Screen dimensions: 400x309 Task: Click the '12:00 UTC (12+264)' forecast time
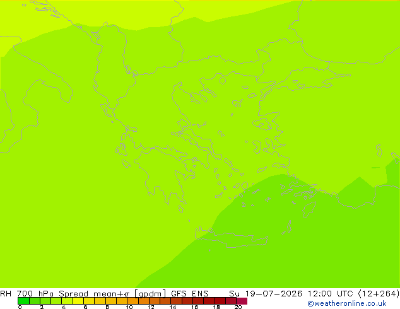coord(353,294)
